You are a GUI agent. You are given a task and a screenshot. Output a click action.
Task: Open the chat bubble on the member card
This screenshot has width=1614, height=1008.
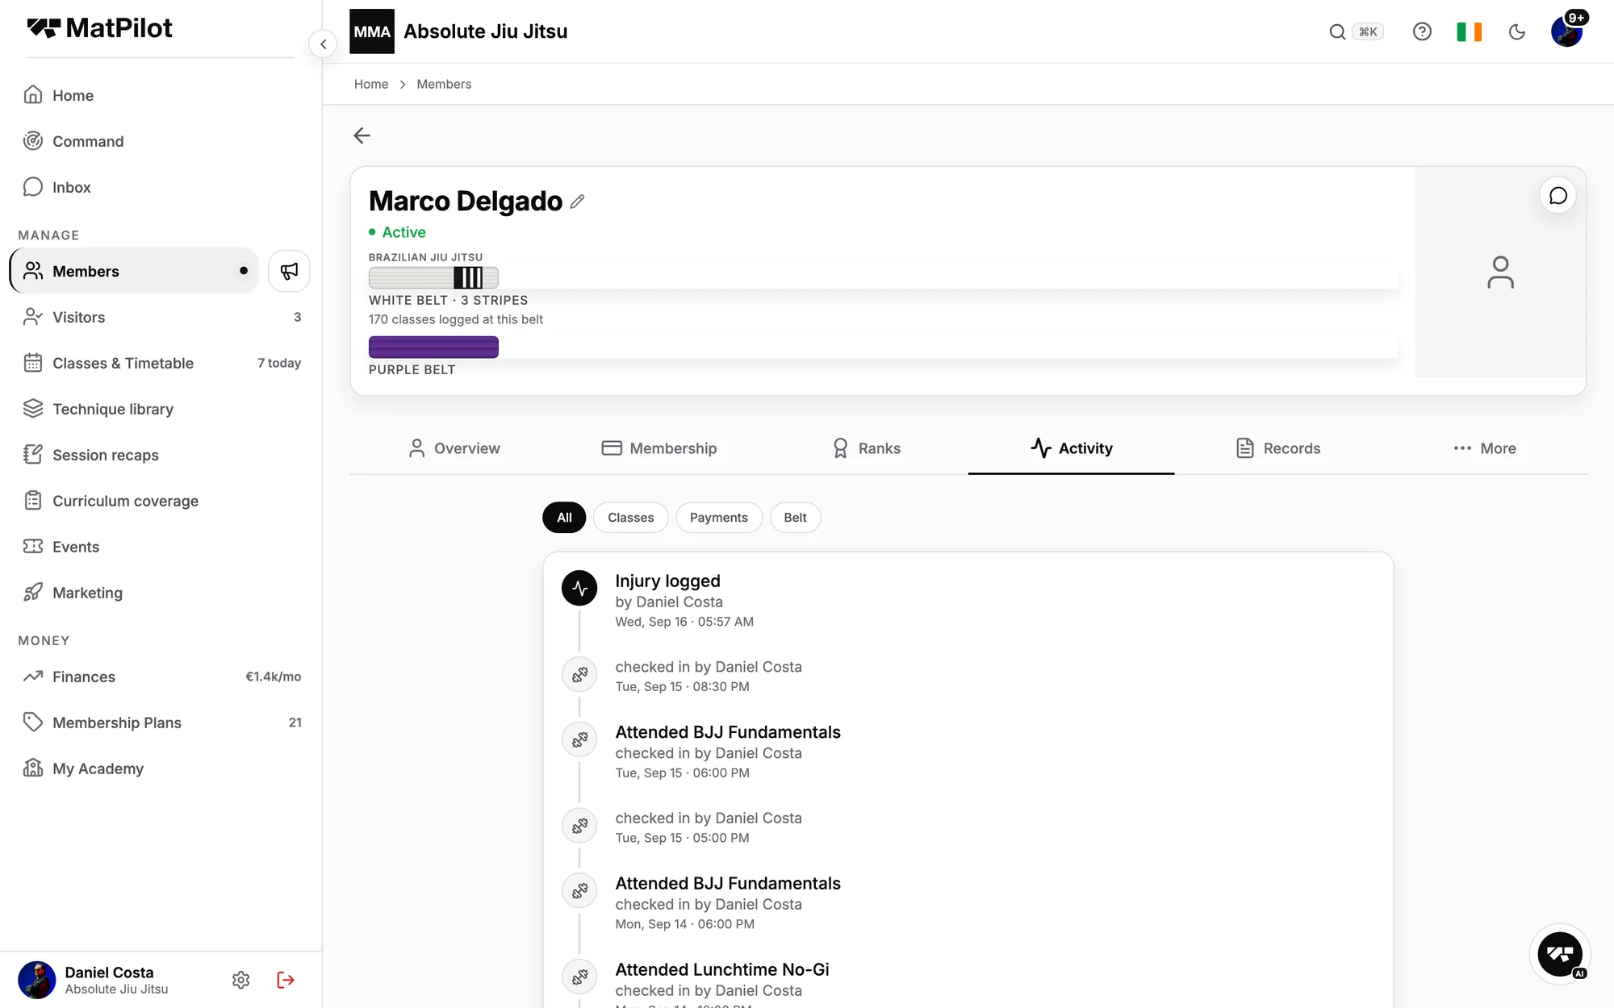[x=1558, y=196]
